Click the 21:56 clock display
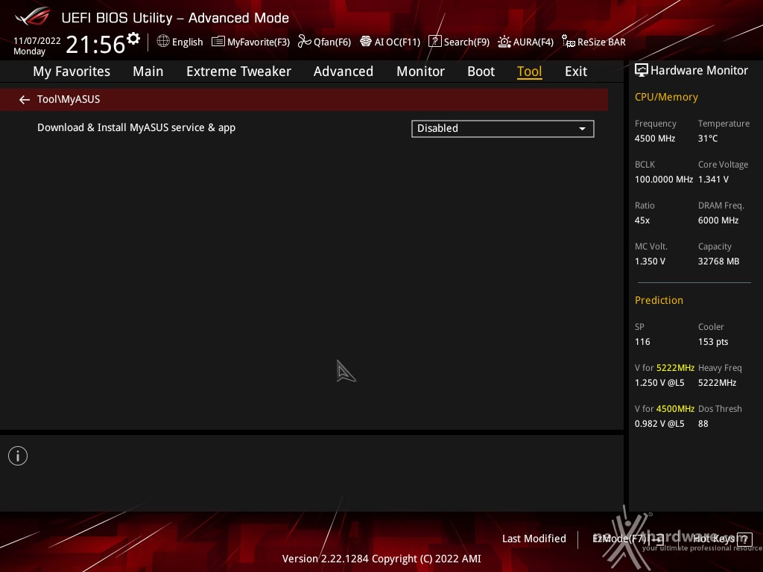 (x=95, y=44)
